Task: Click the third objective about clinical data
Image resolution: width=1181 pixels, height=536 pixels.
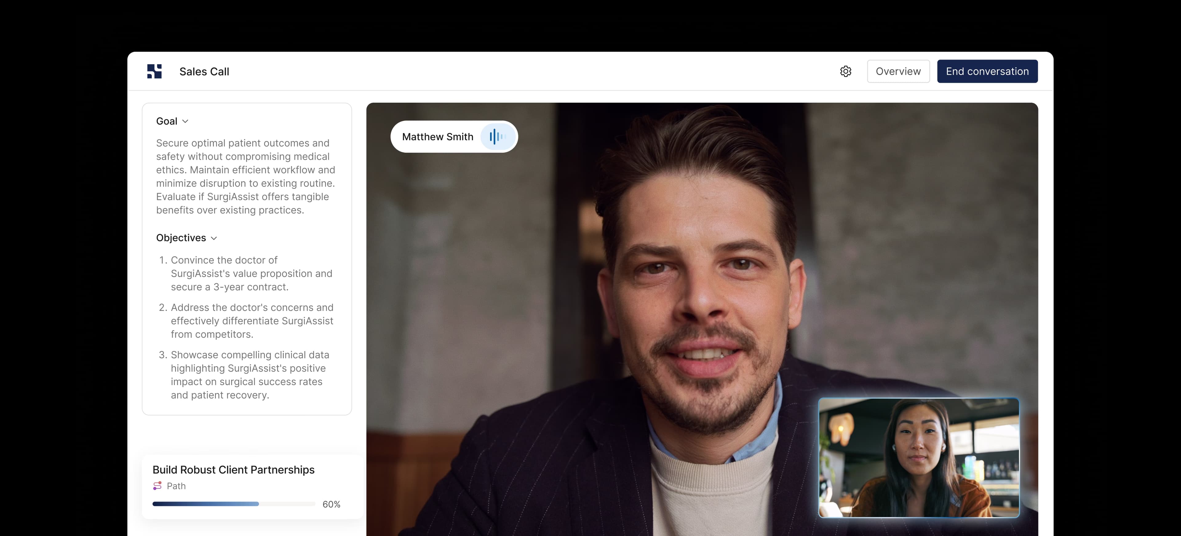Action: pos(250,375)
